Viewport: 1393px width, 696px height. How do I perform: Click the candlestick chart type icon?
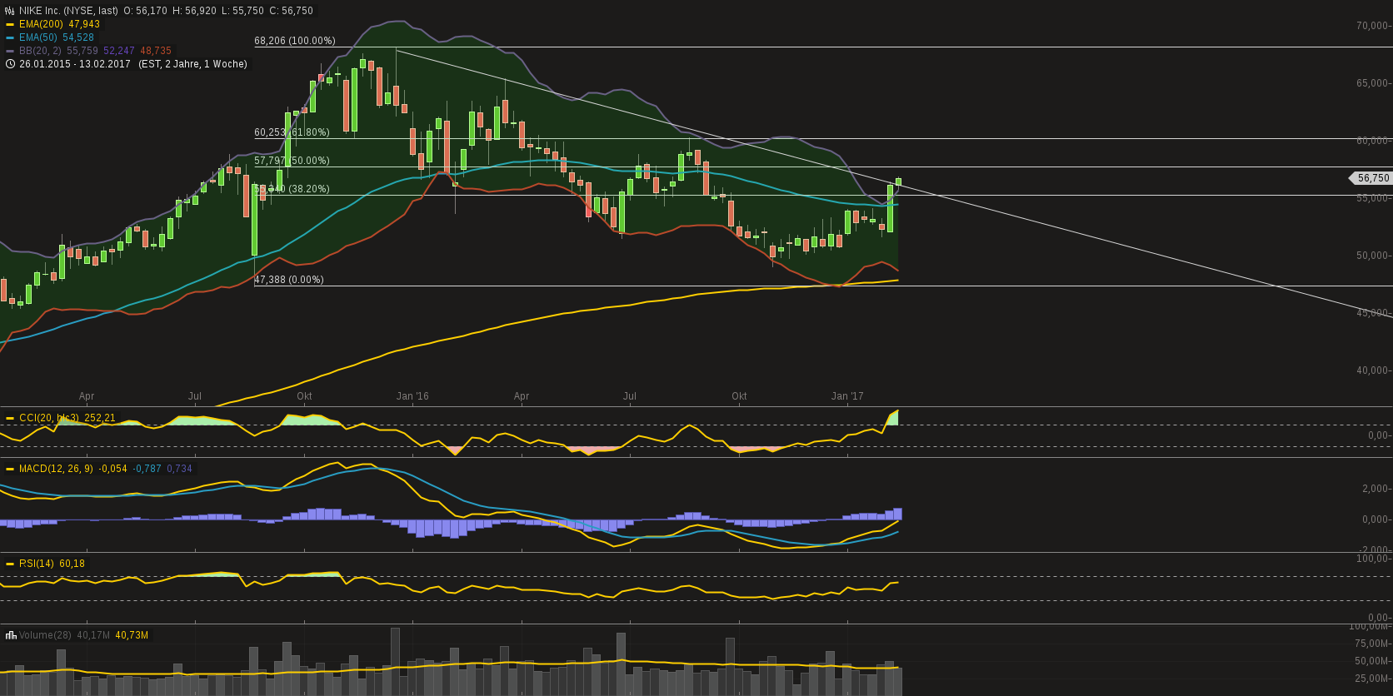click(x=10, y=11)
